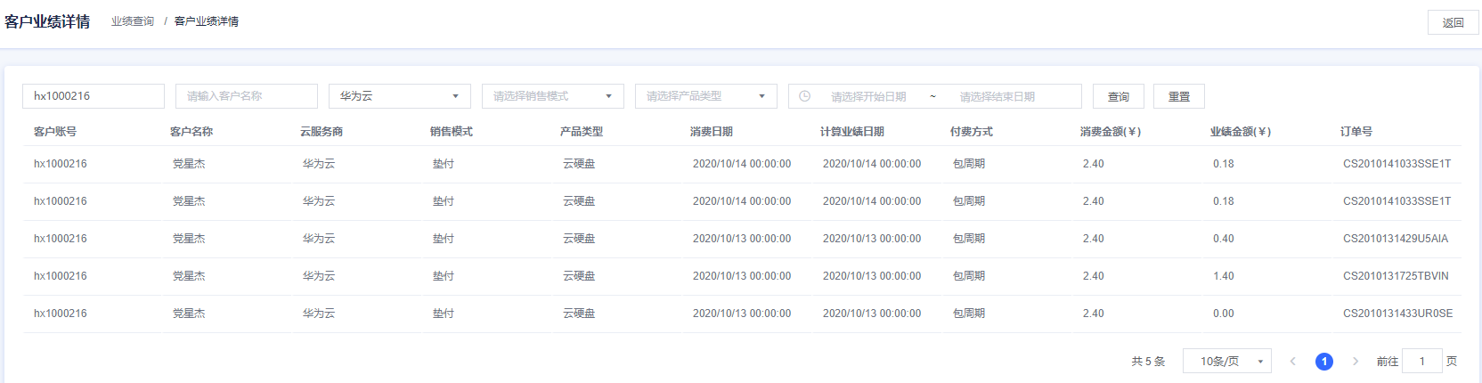Screen dimensions: 1482x383
Task: Click the clock icon in date range picker
Action: coord(804,96)
